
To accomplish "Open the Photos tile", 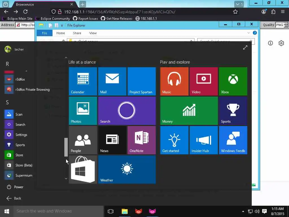I will [x=83, y=111].
